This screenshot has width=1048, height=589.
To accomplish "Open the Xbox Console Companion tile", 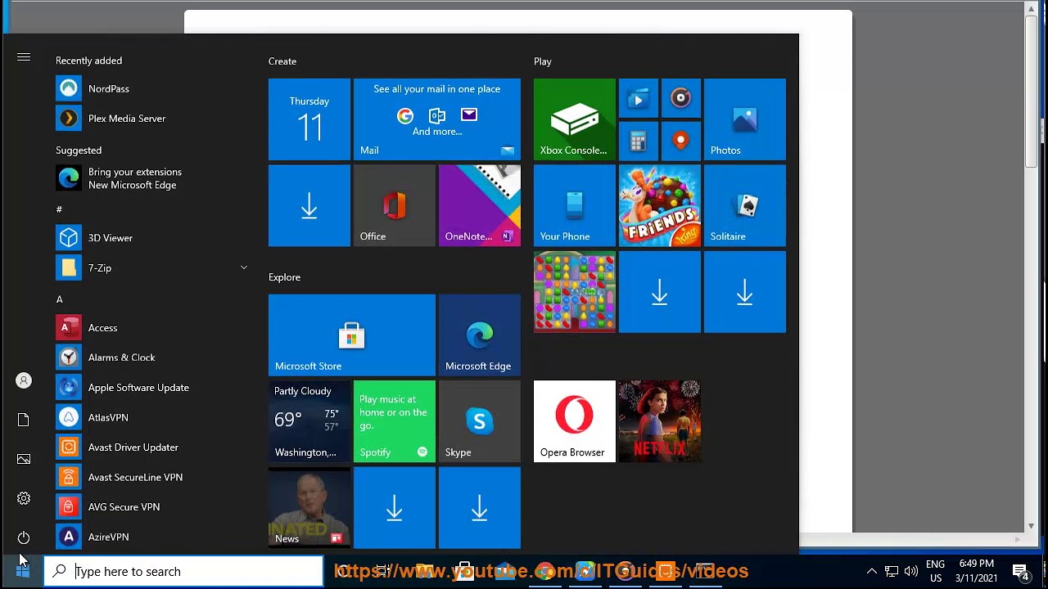I will click(575, 119).
